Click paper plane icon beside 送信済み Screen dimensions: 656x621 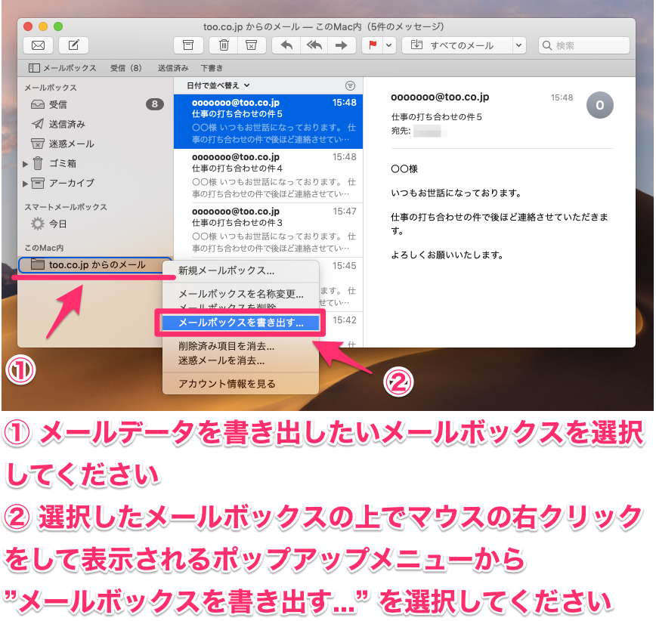coord(38,124)
